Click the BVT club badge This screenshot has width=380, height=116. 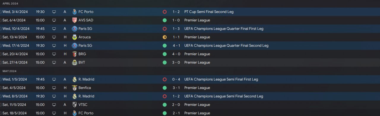[75, 62]
